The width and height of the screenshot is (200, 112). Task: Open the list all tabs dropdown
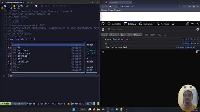[x=179, y=2]
